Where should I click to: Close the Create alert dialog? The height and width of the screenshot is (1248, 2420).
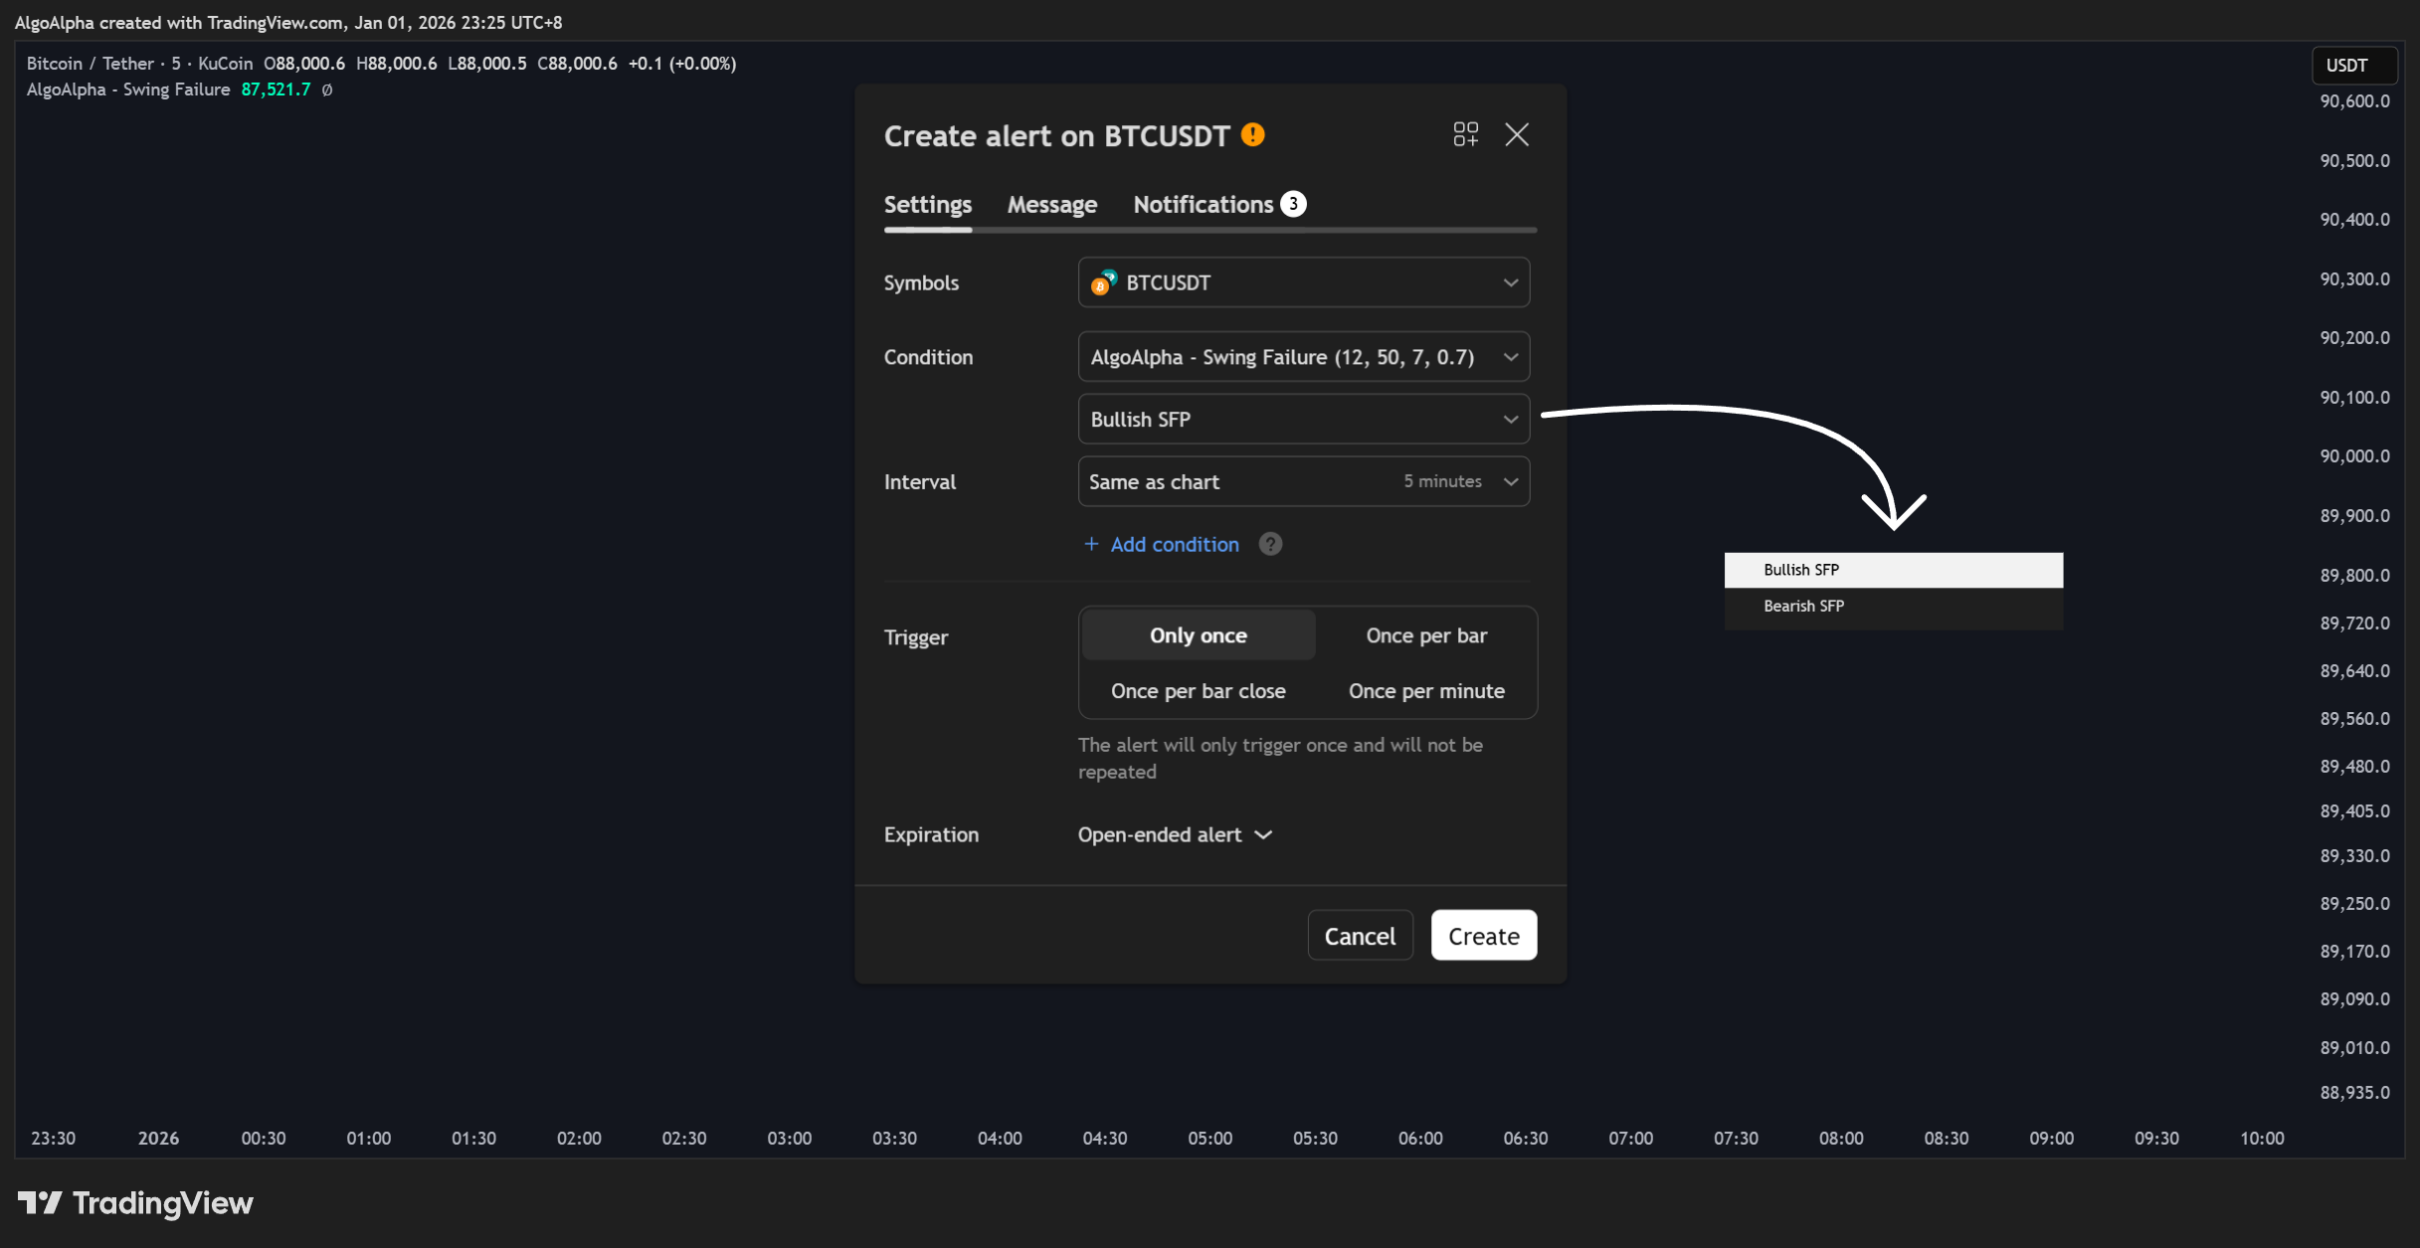click(x=1516, y=134)
